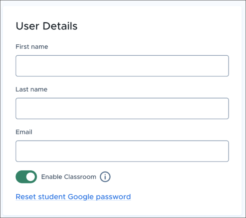Click "Reset student" at start of blue link
The height and width of the screenshot is (218, 246).
[41, 197]
